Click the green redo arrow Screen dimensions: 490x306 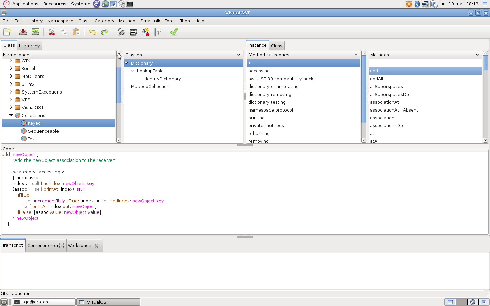point(105,32)
